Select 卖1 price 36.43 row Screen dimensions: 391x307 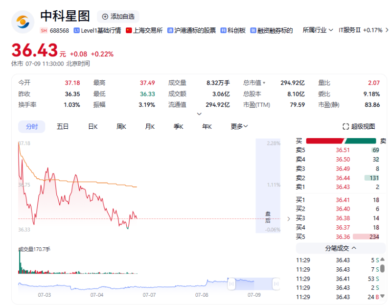(338, 187)
